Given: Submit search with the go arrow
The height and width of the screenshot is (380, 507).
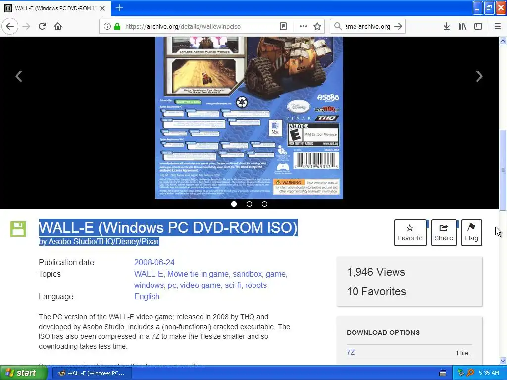Looking at the screenshot, I should click(398, 27).
